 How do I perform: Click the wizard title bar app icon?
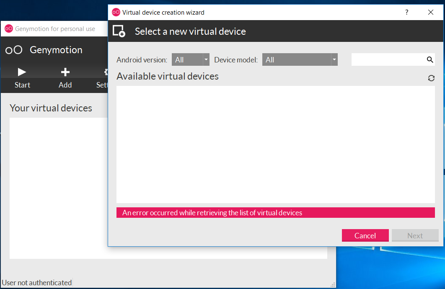pos(116,12)
